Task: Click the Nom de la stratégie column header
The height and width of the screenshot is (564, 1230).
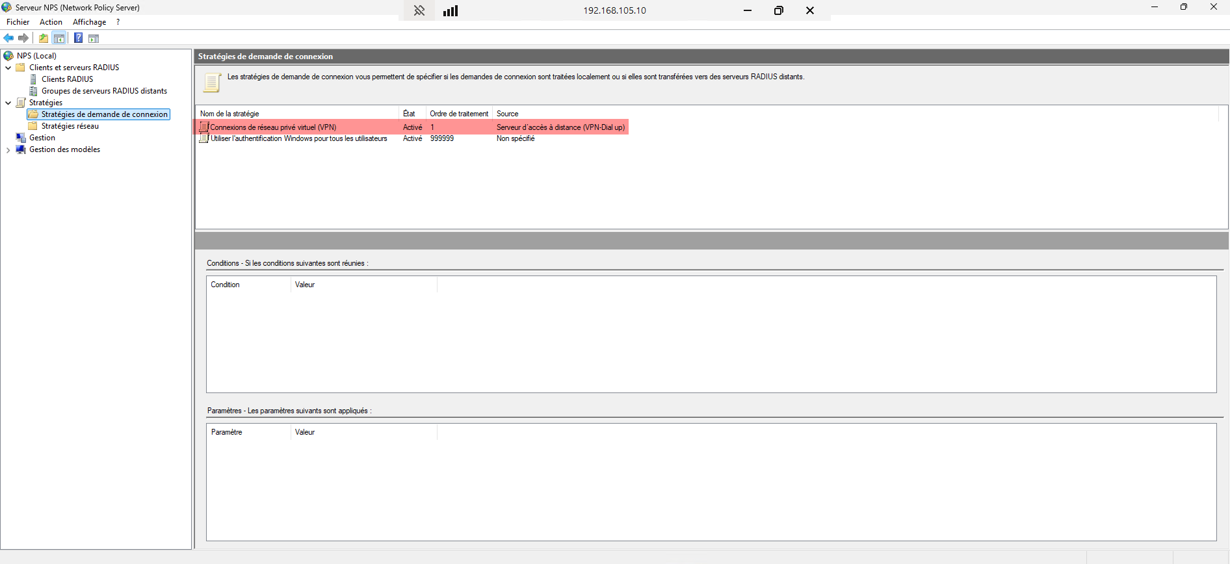Action: [x=229, y=114]
